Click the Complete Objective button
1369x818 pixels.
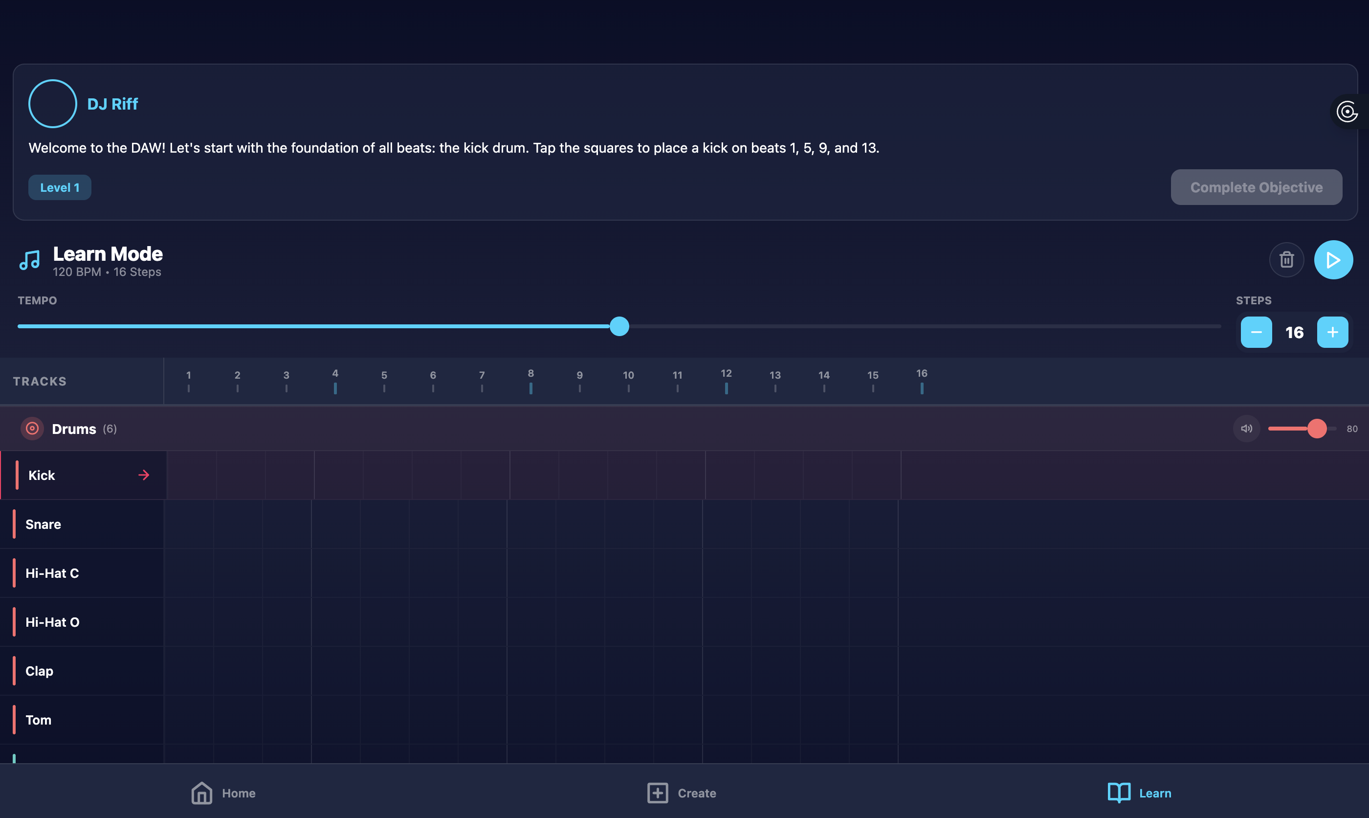click(1256, 187)
